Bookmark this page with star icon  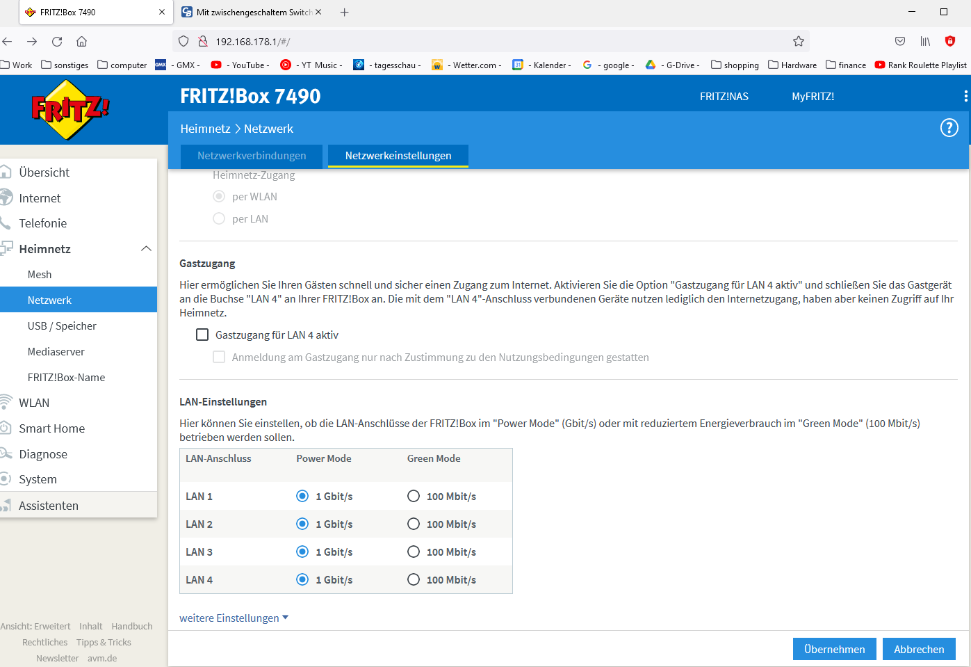(799, 42)
